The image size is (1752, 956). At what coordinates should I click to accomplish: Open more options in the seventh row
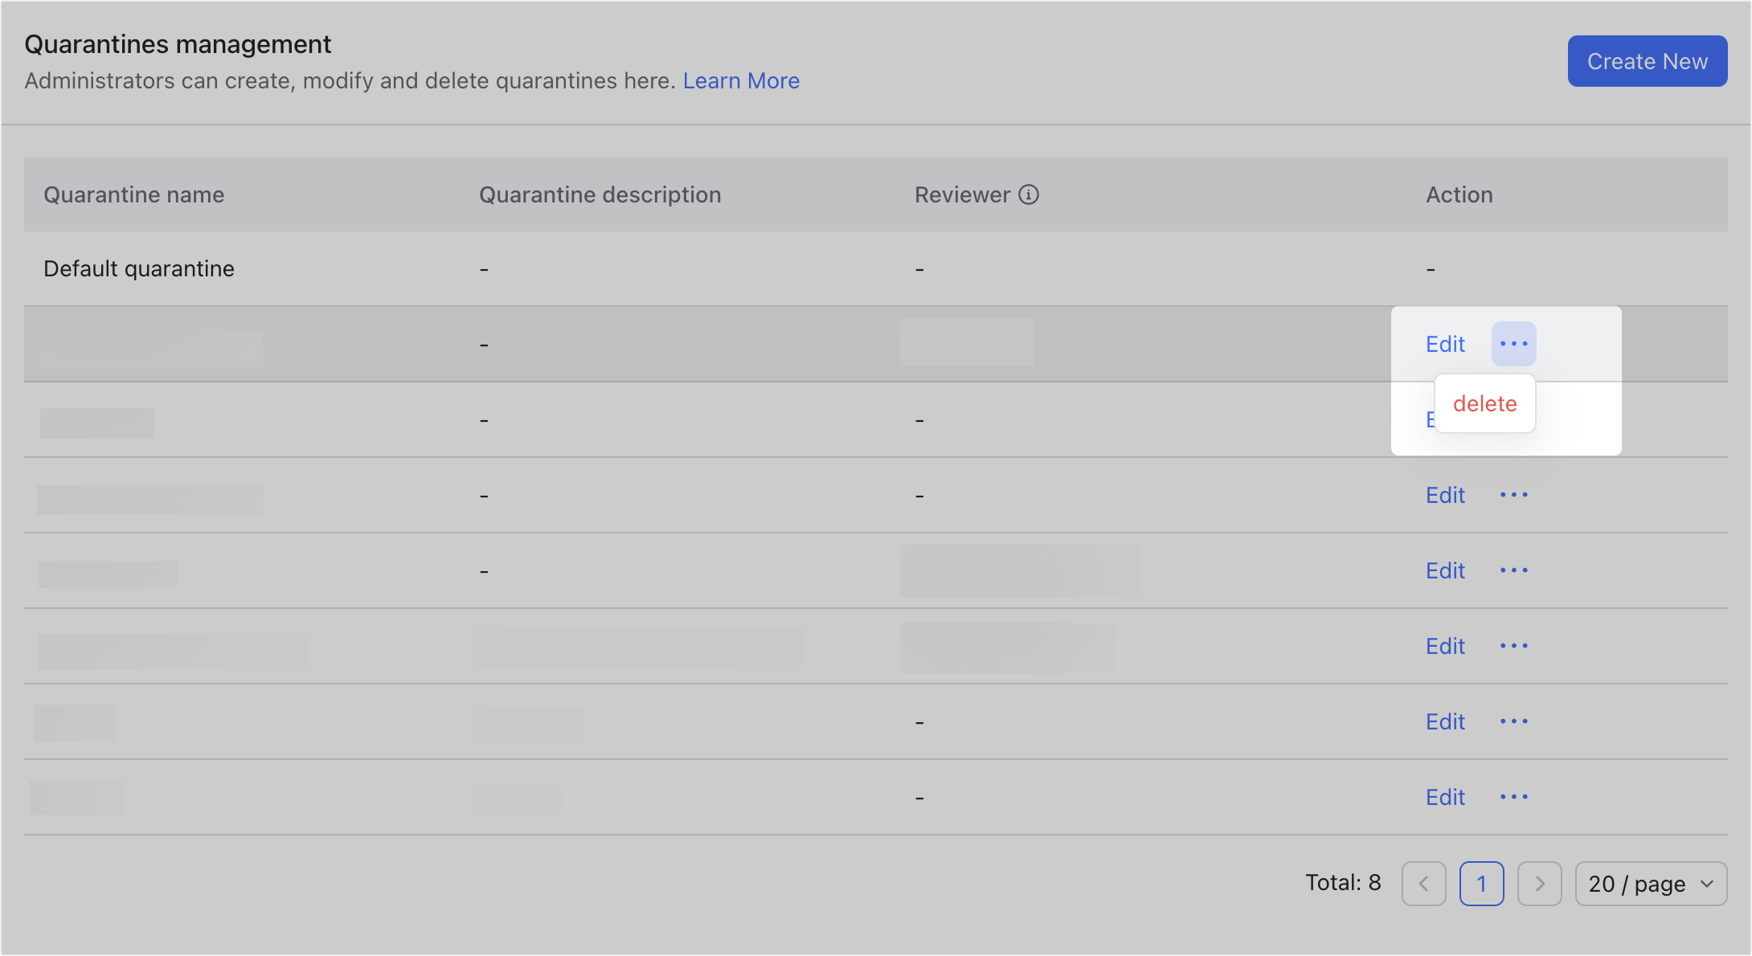point(1514,721)
